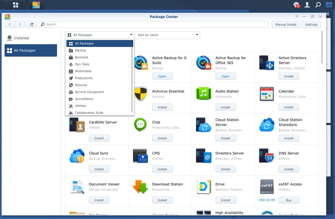
Task: Open the Sort by name dropdown
Action: tap(168, 35)
